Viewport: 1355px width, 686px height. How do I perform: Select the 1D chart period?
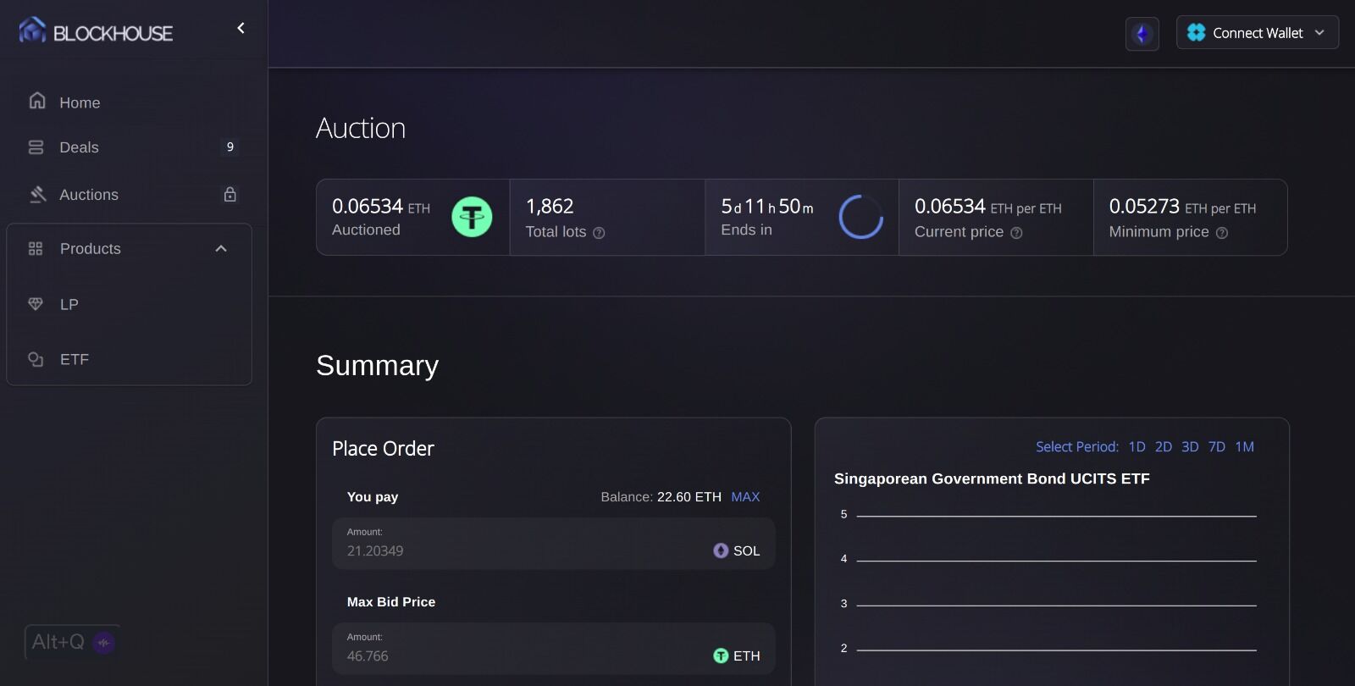[1137, 446]
